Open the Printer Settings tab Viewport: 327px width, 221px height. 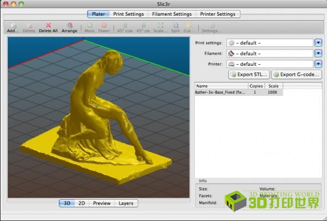coord(217,14)
